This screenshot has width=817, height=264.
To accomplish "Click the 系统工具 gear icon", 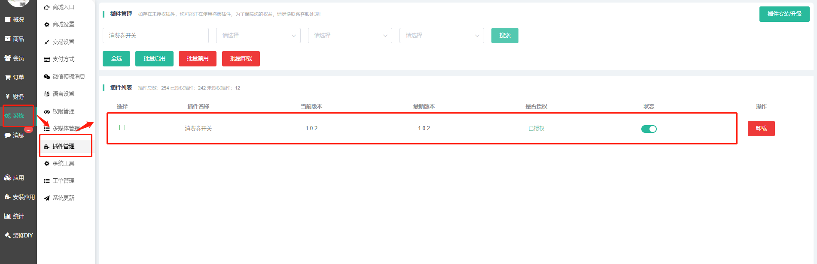I will 47,163.
